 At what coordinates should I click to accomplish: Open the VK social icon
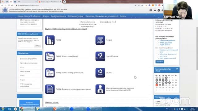[155, 10]
